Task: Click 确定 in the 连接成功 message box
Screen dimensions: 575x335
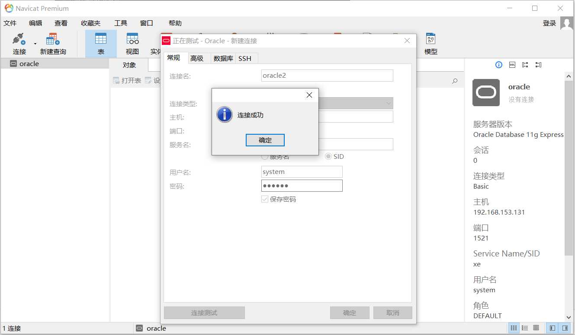Action: tap(265, 140)
